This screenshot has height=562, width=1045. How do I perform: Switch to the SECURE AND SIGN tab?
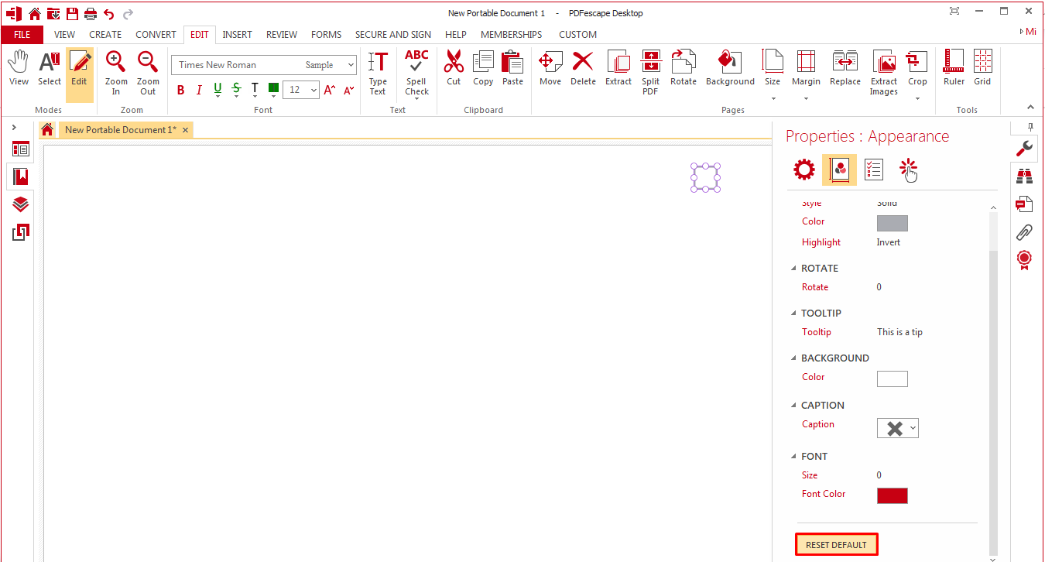tap(393, 34)
